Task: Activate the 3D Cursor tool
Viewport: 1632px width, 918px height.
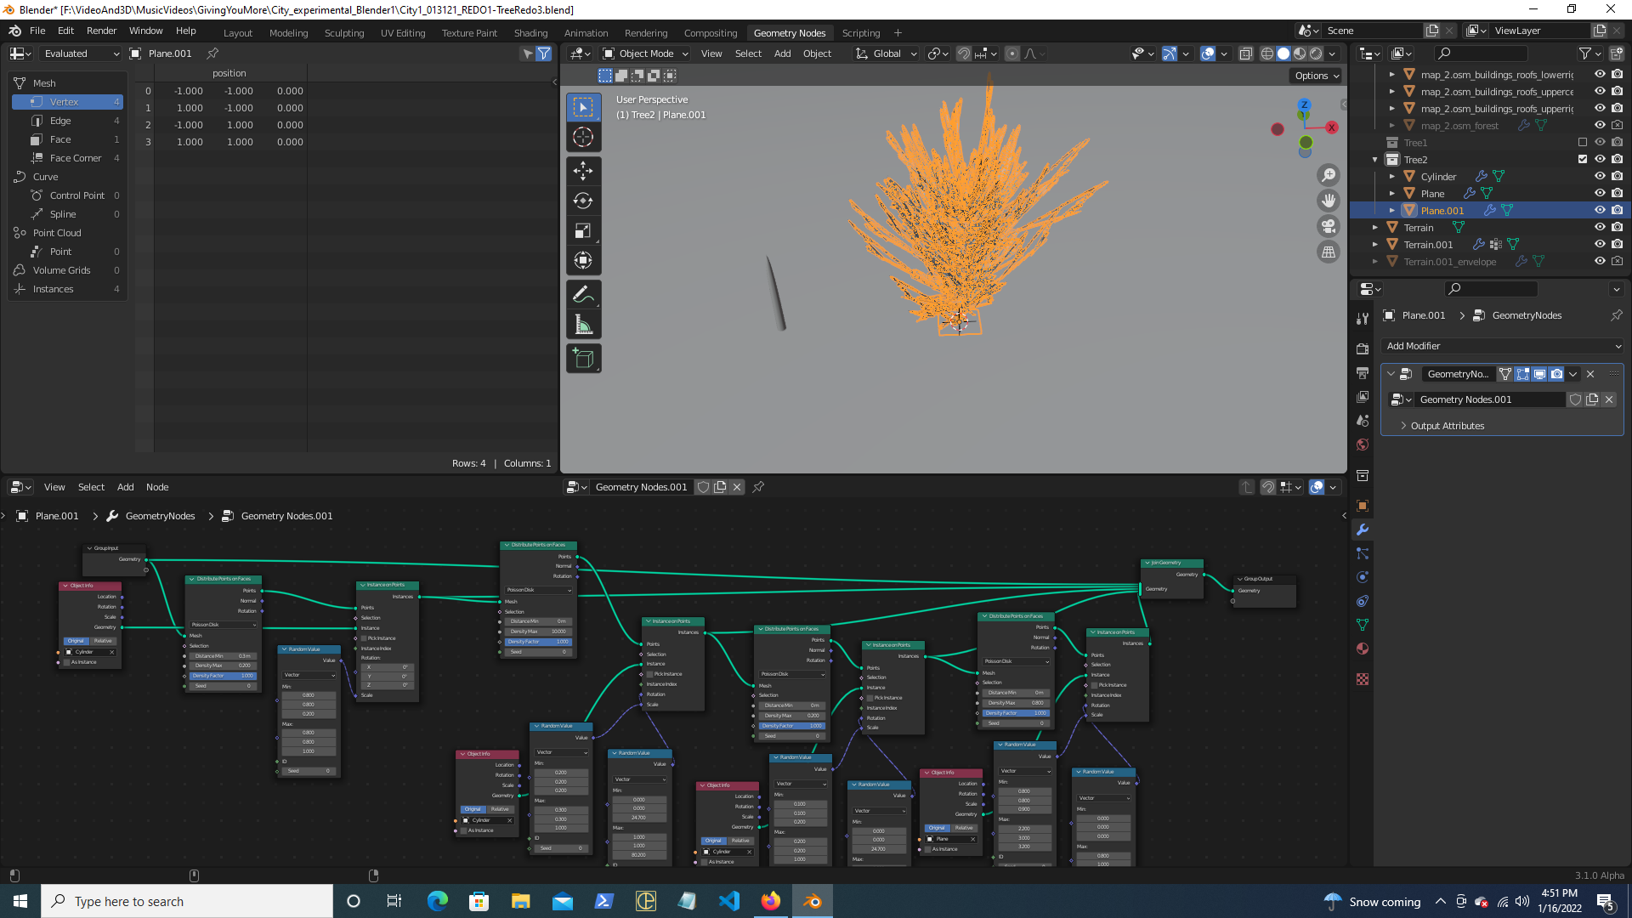Action: 583,137
